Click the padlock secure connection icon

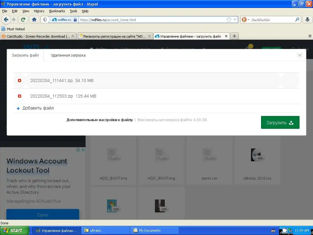click(75, 20)
